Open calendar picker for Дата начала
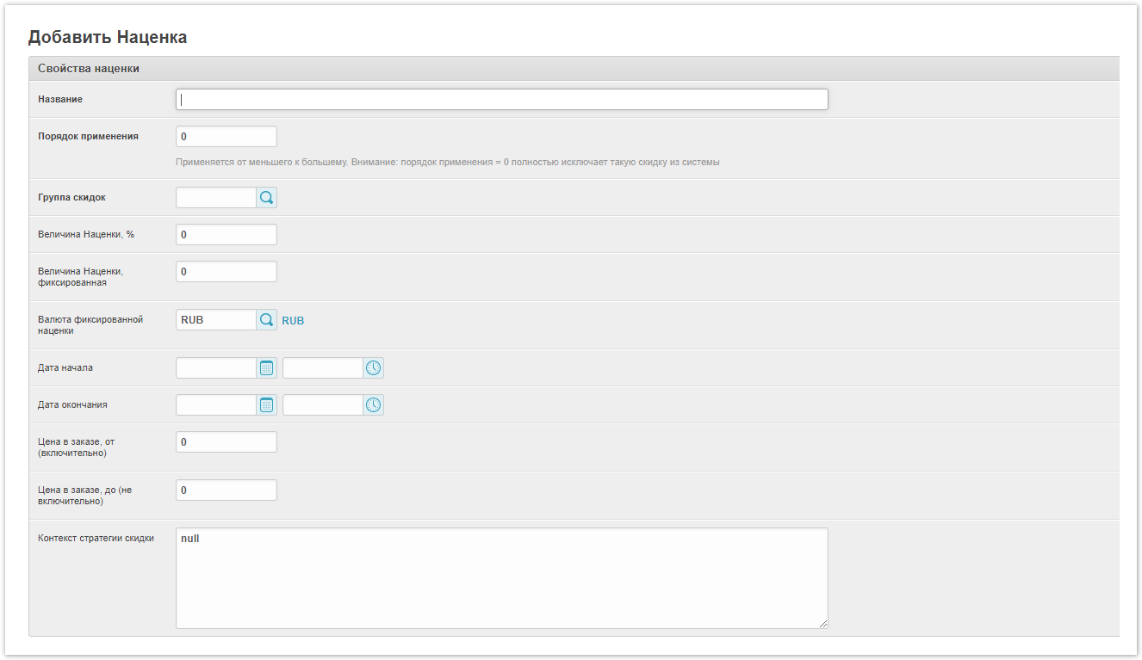Screen dimensions: 1142x660 pos(267,368)
